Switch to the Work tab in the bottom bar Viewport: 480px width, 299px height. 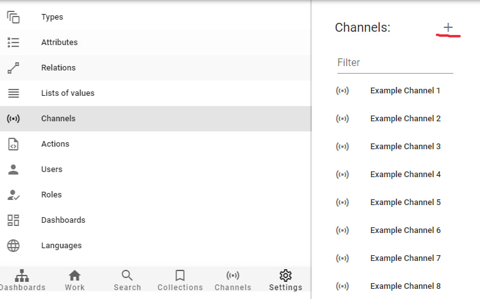75,280
